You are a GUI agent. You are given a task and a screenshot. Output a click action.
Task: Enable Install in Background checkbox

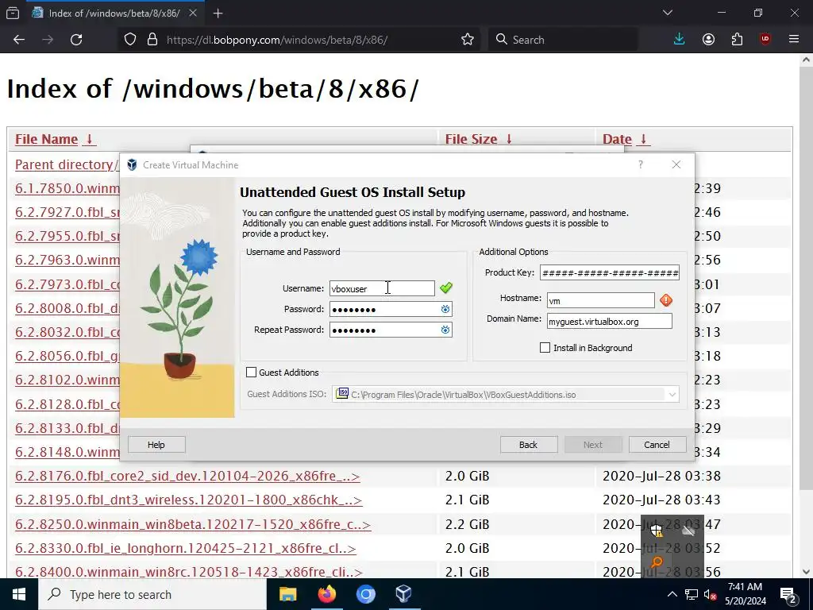545,348
